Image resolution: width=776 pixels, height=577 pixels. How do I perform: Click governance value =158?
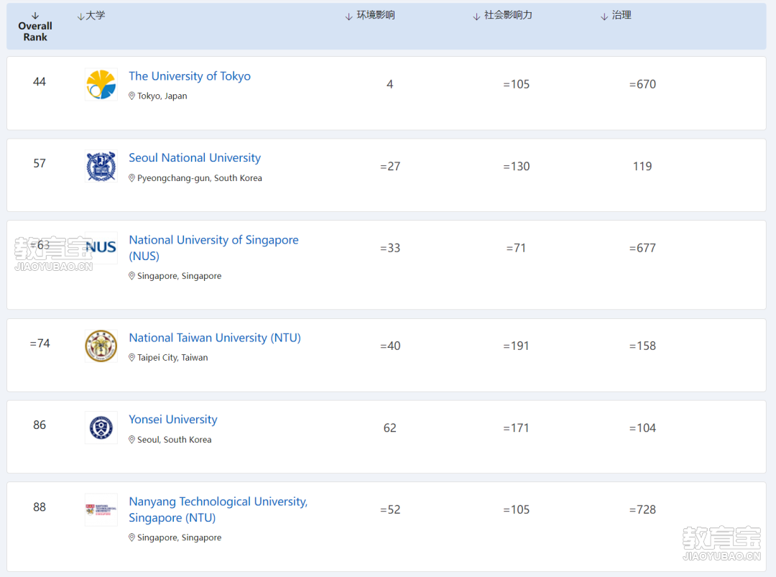coord(642,346)
